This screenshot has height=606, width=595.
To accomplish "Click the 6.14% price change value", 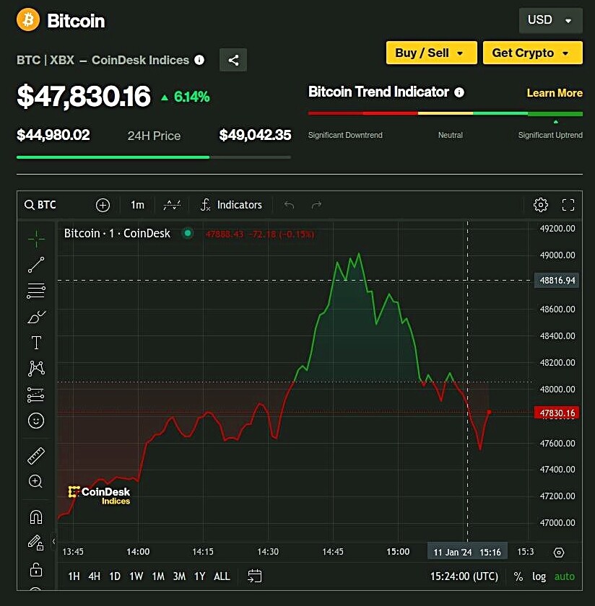I will tap(191, 97).
